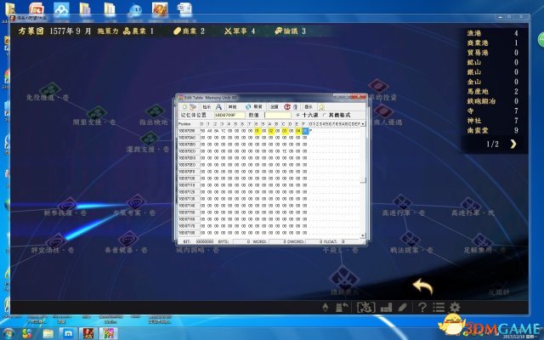The width and height of the screenshot is (544, 340).
Task: Click the 馬産地 row in facilities list
Action: [x=492, y=92]
